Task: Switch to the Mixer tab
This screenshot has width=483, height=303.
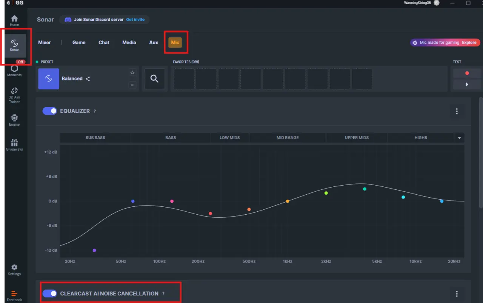Action: (45, 43)
